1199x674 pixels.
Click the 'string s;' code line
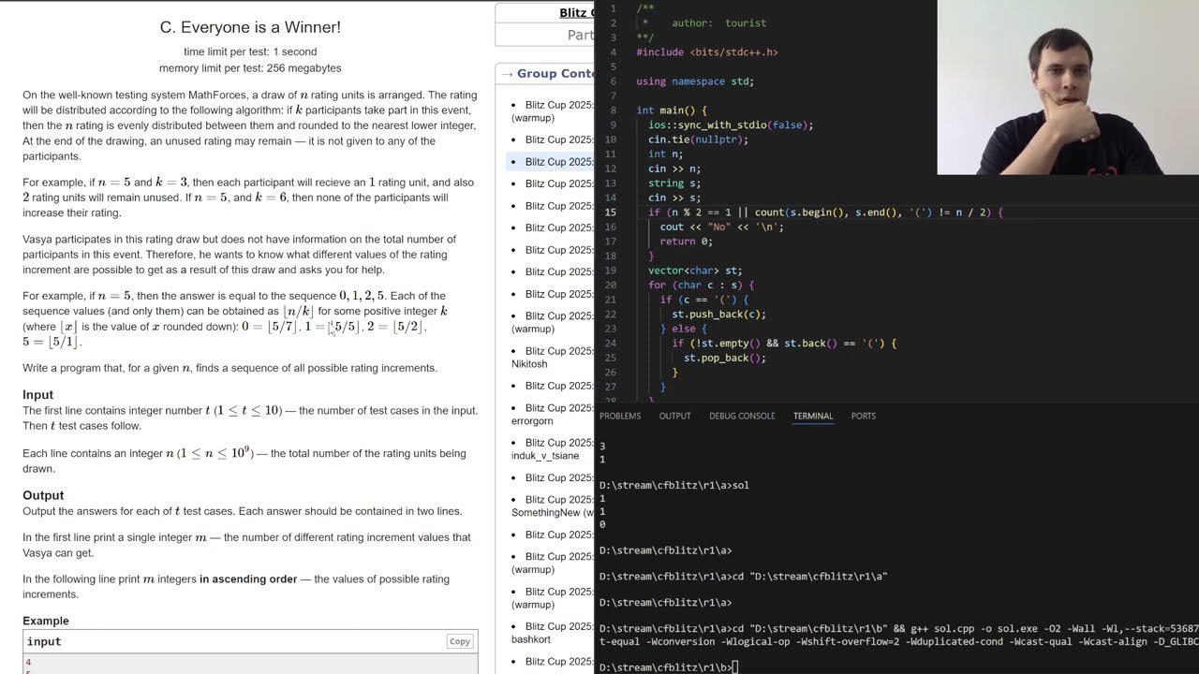pos(674,183)
